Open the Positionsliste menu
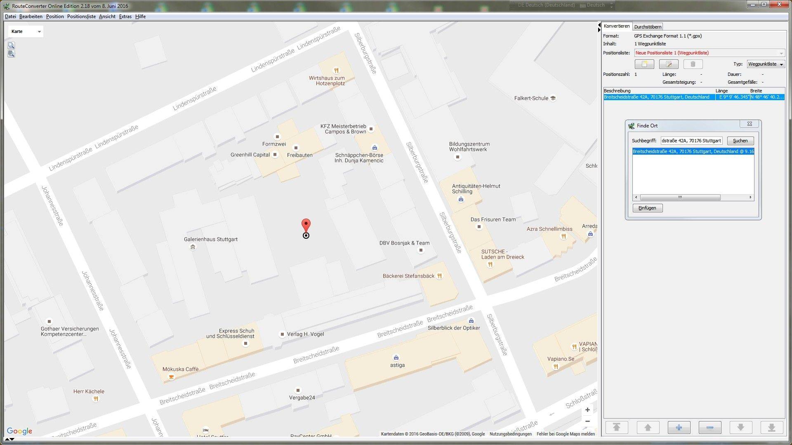This screenshot has width=792, height=445. tap(81, 16)
